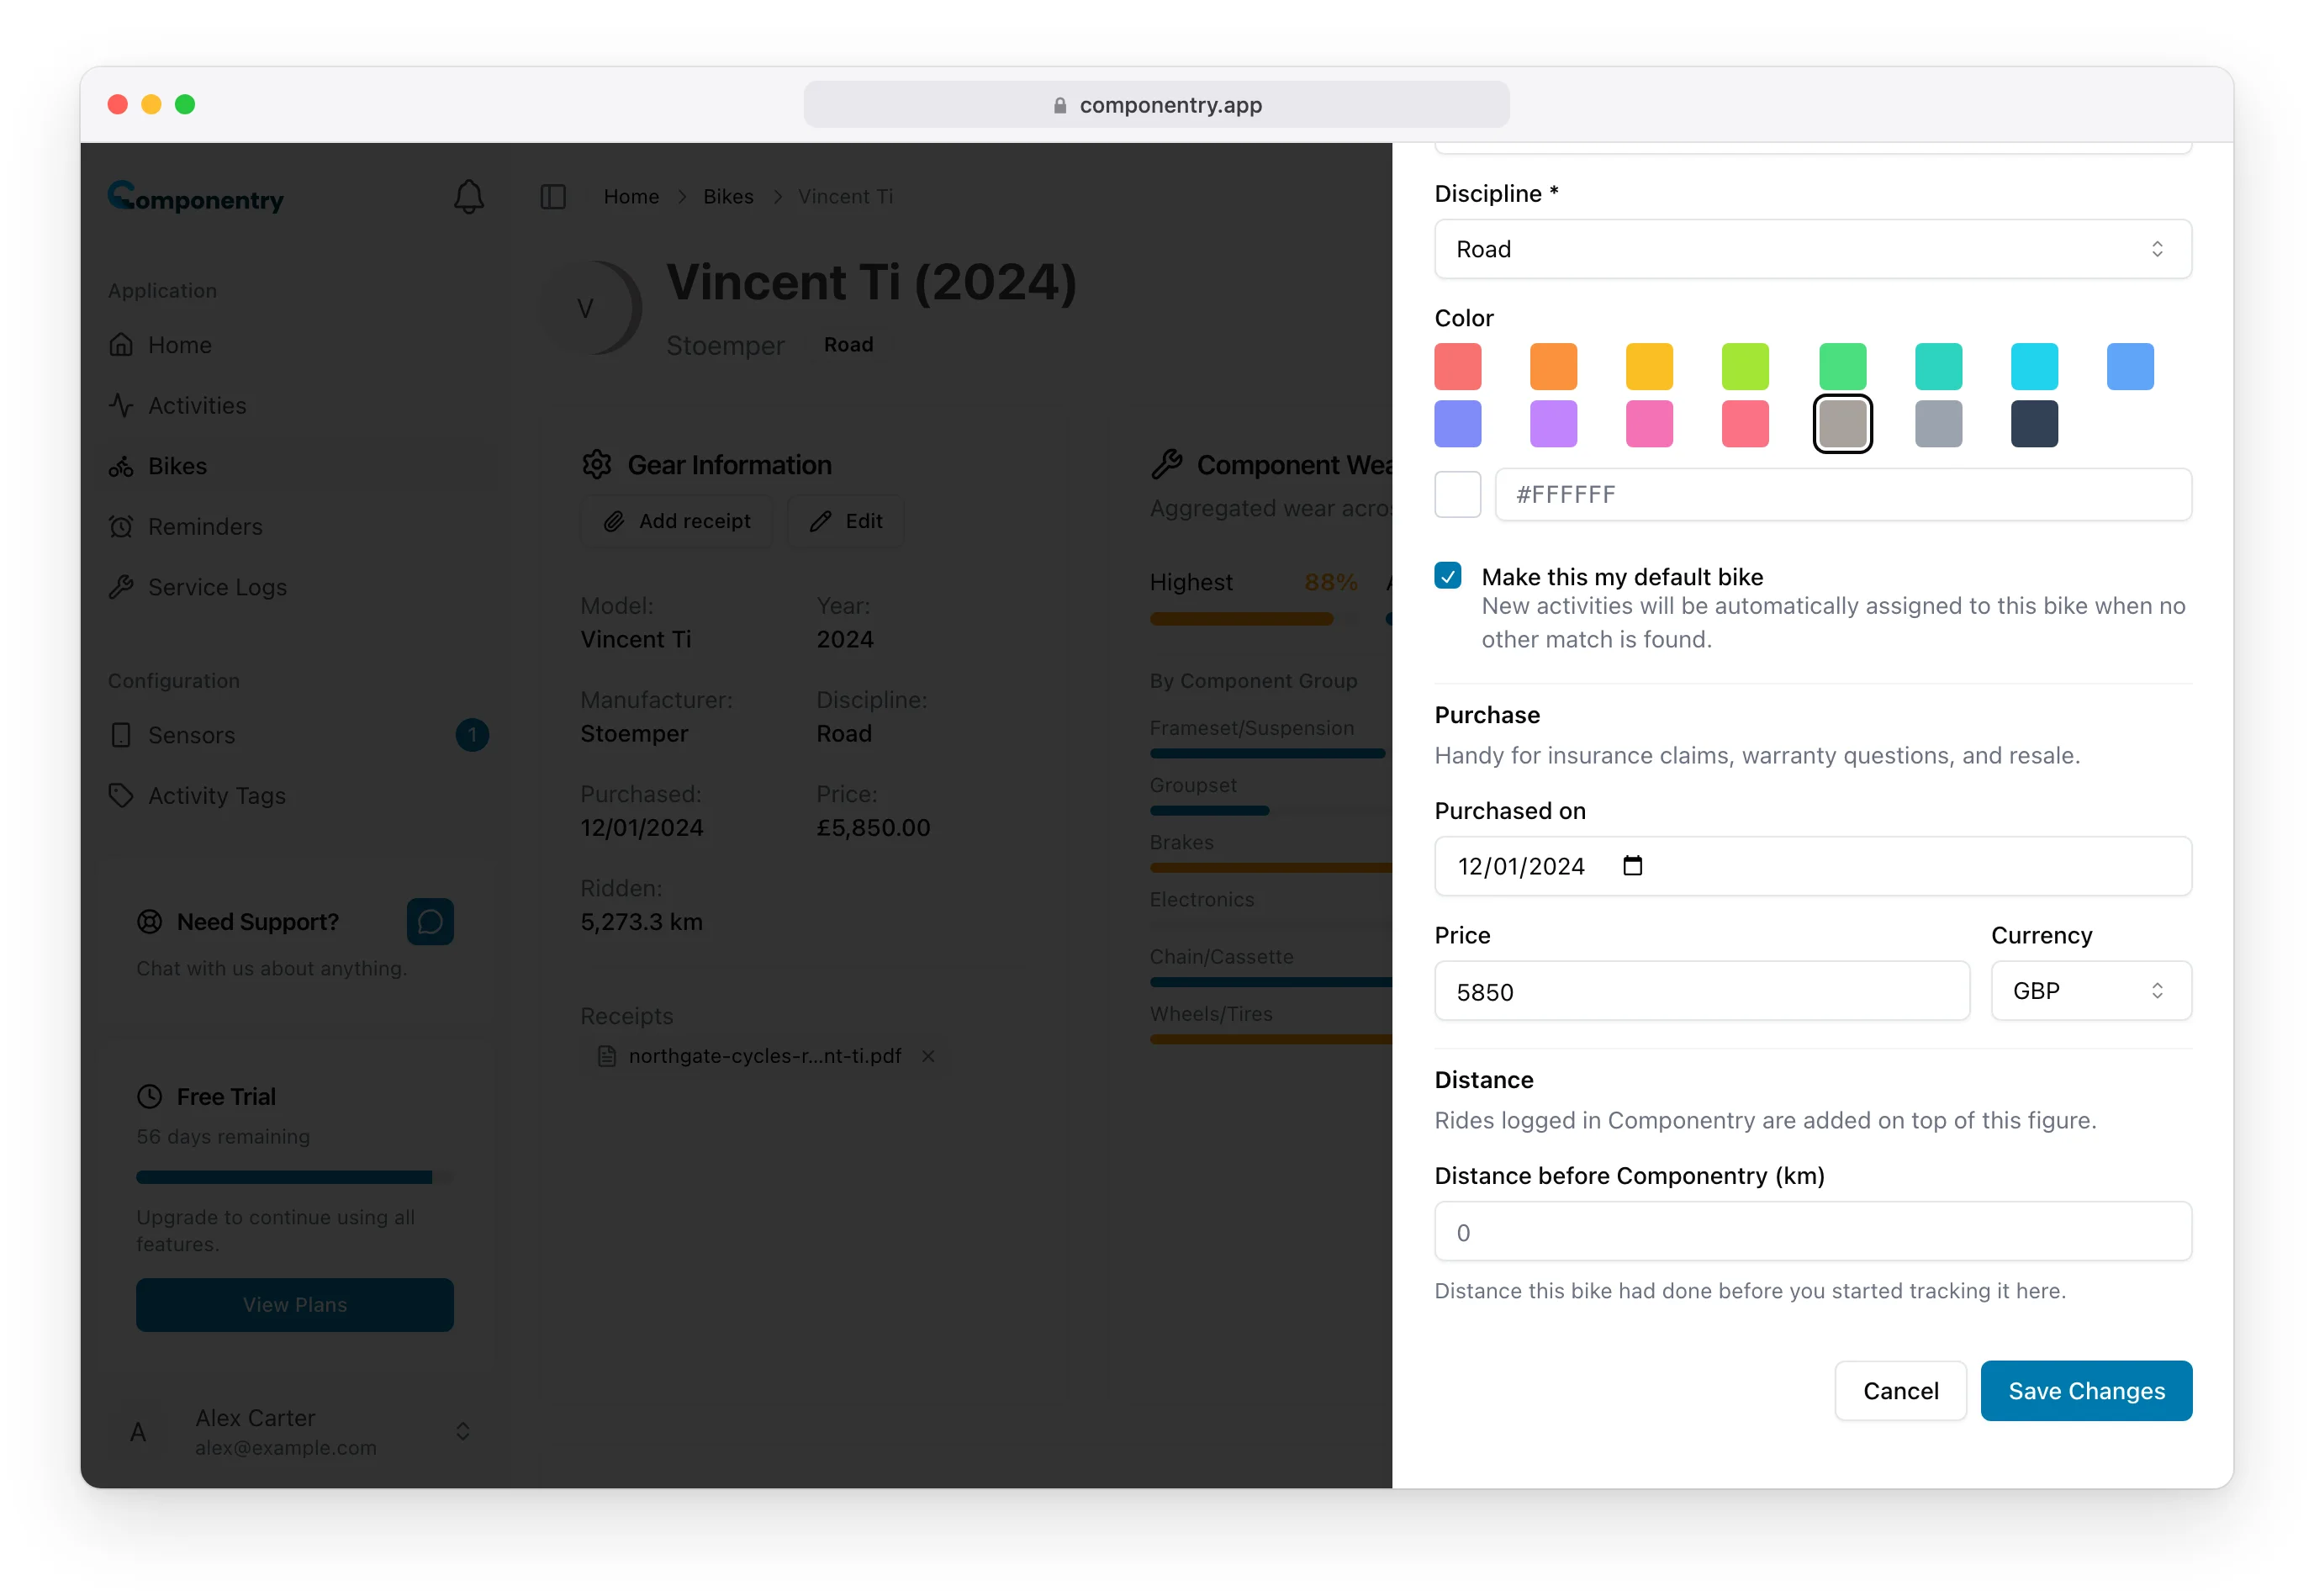Screen dimensions: 2314x1596
Task: Remove the northgate-cycles receipt with the X
Action: (928, 1056)
